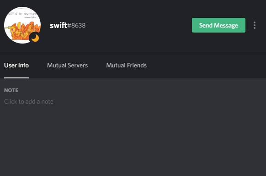Switch to the Mutual Servers tab
The height and width of the screenshot is (176, 266).
67,66
